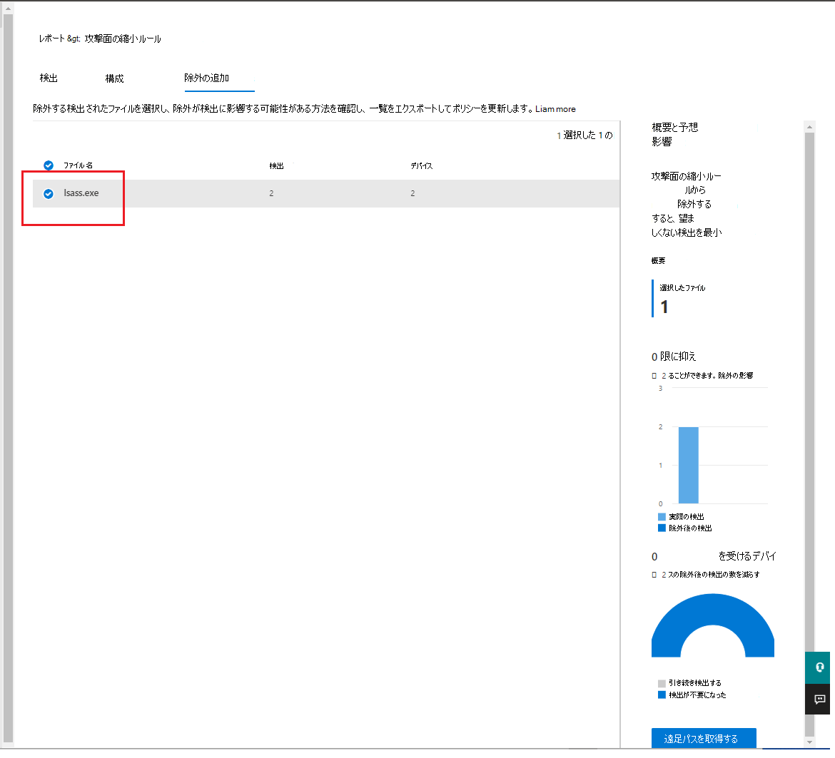Click the right panel scroll-up arrow
The image size is (835, 758).
(x=809, y=127)
